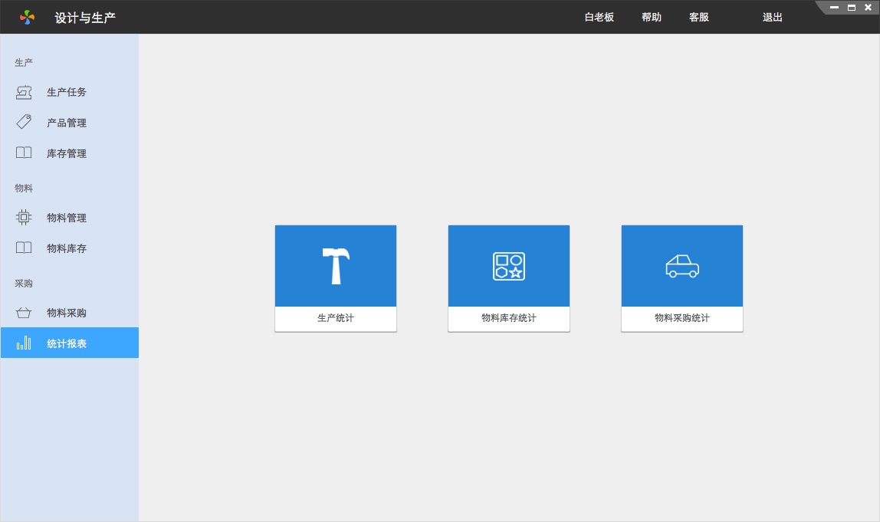Click the chip icon beside 物料管理
This screenshot has height=522, width=880.
(x=24, y=217)
